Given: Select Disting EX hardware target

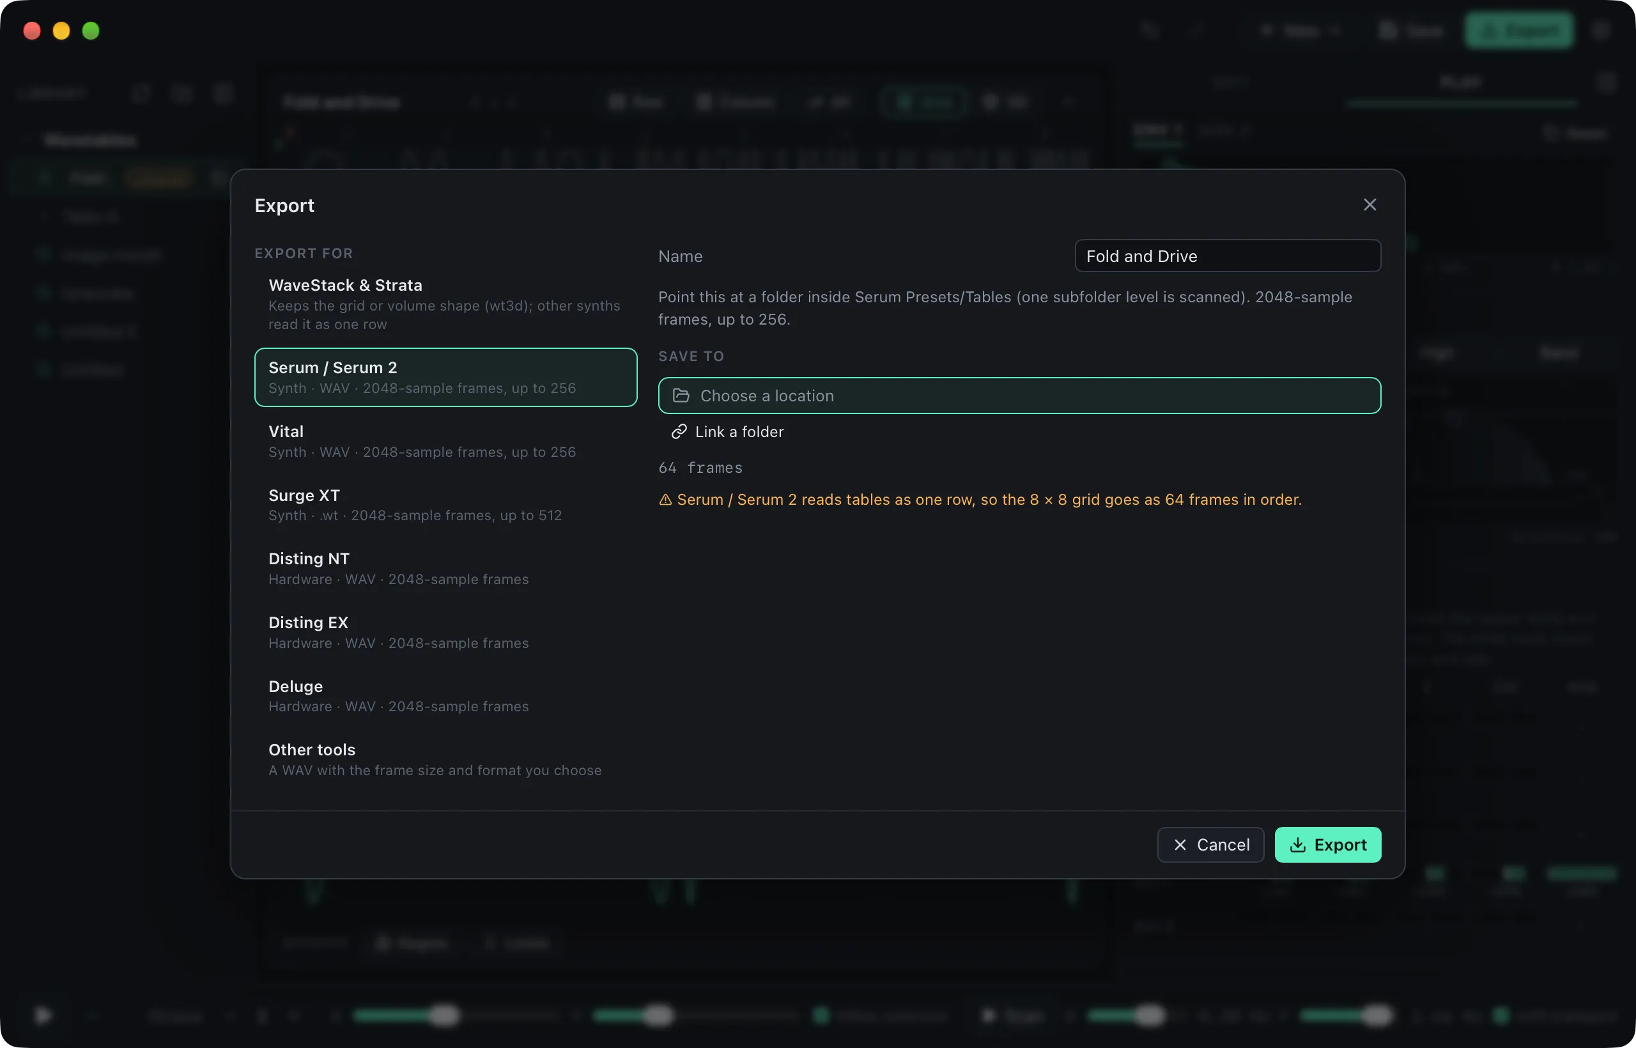Looking at the screenshot, I should click(x=446, y=632).
